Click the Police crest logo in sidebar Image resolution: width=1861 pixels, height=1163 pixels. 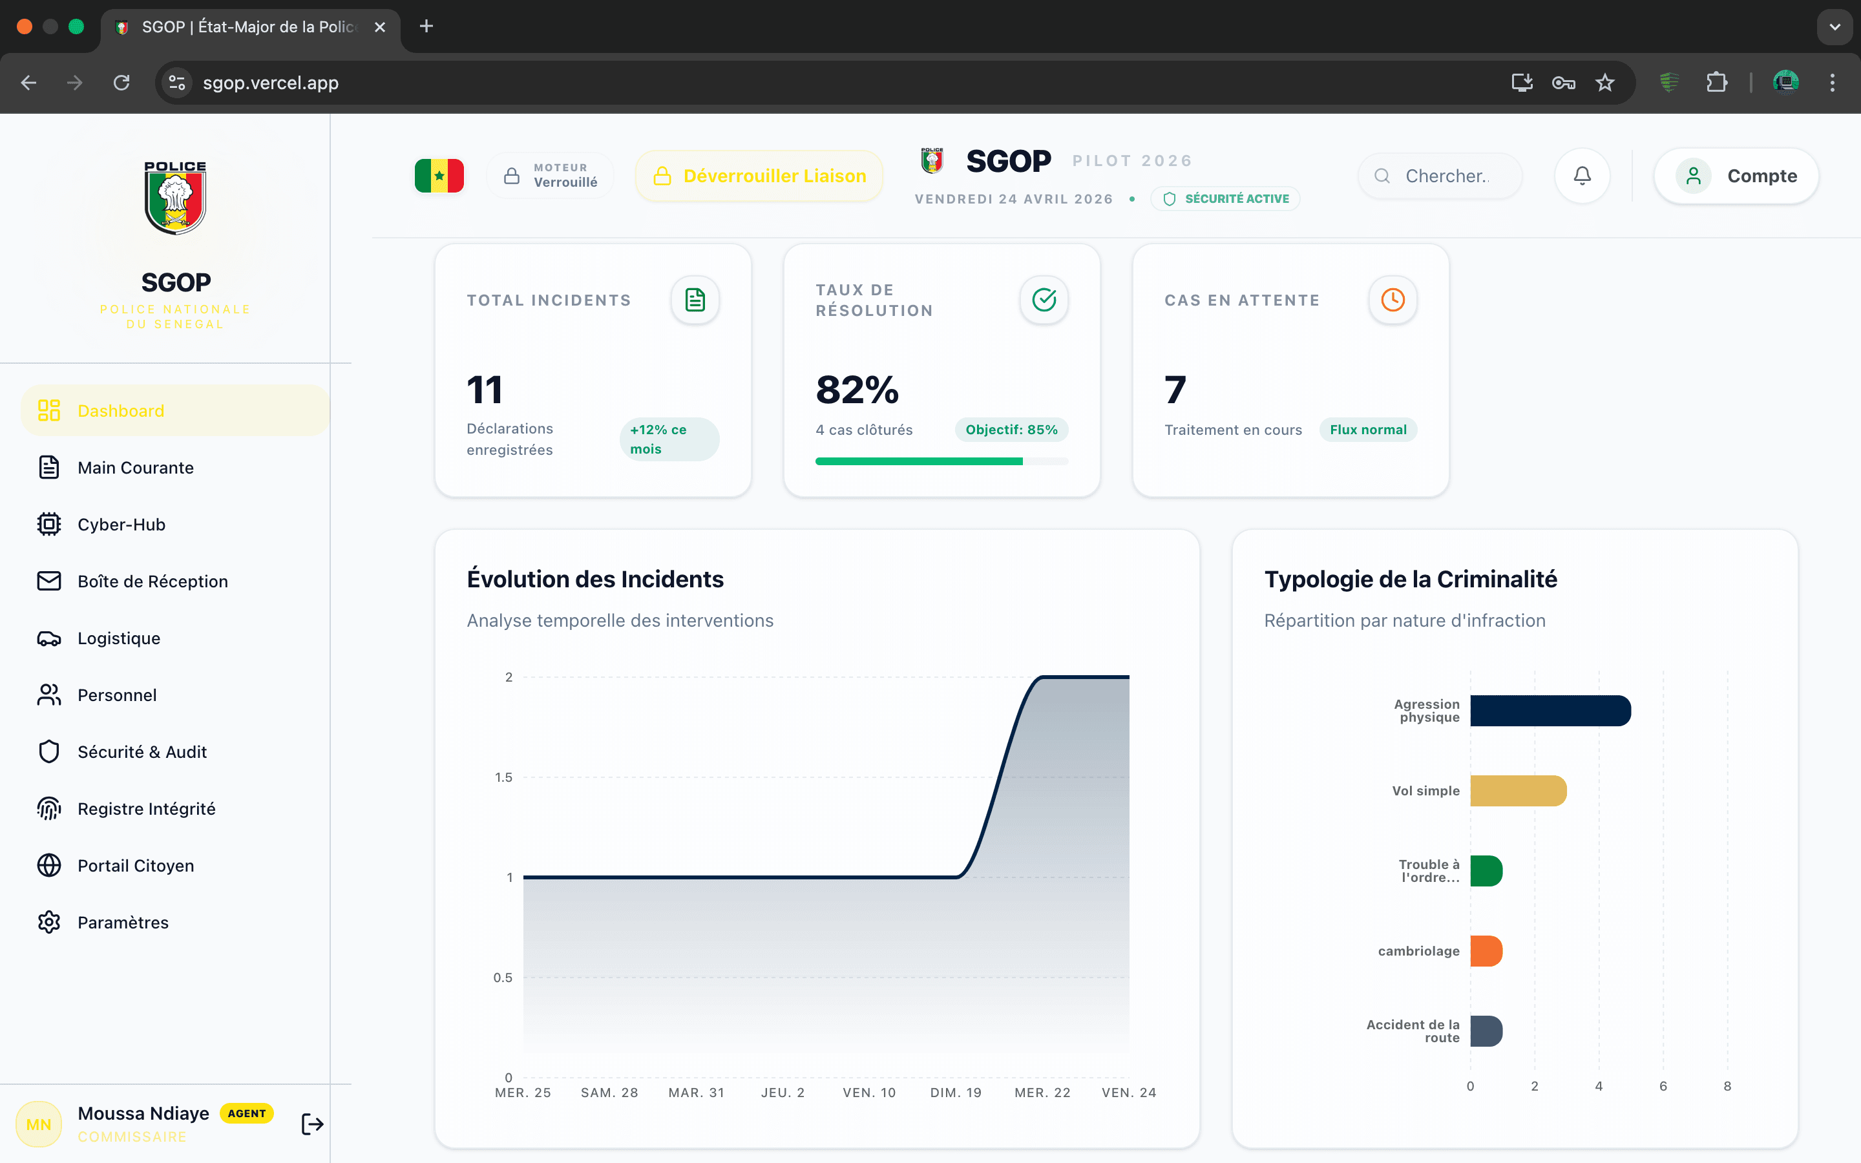tap(175, 198)
